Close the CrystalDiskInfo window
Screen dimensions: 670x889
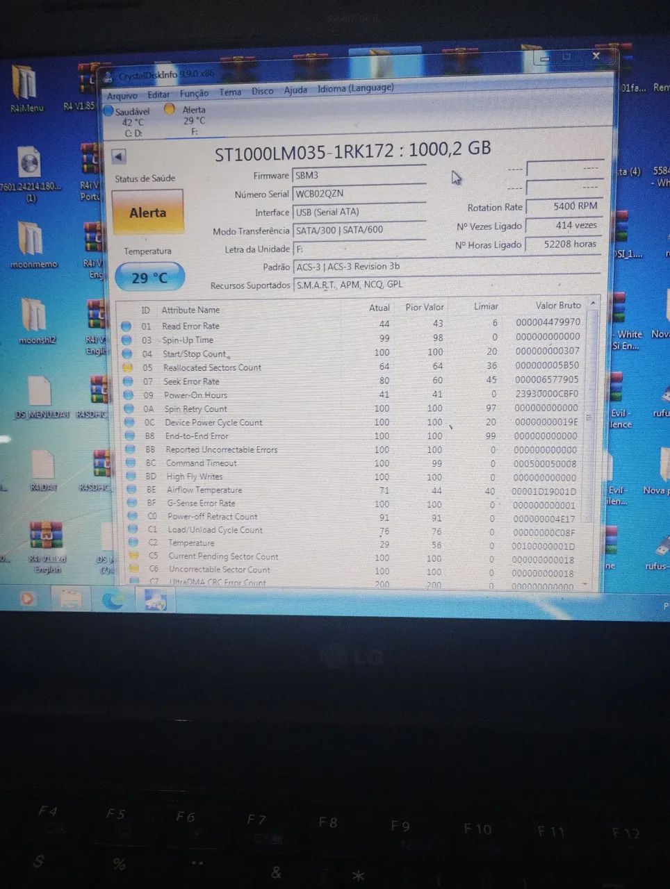click(596, 56)
